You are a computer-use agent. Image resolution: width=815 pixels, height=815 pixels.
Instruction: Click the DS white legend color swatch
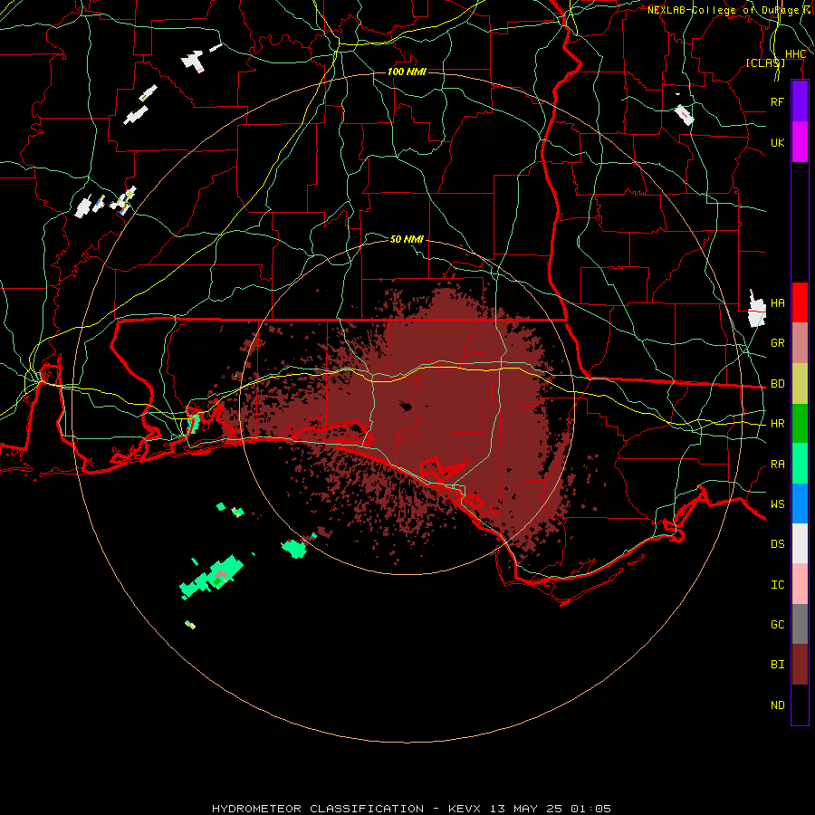pyautogui.click(x=800, y=543)
